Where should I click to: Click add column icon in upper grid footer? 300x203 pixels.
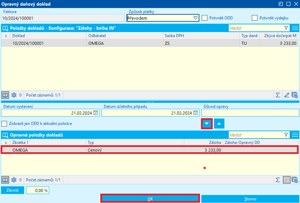point(295,95)
